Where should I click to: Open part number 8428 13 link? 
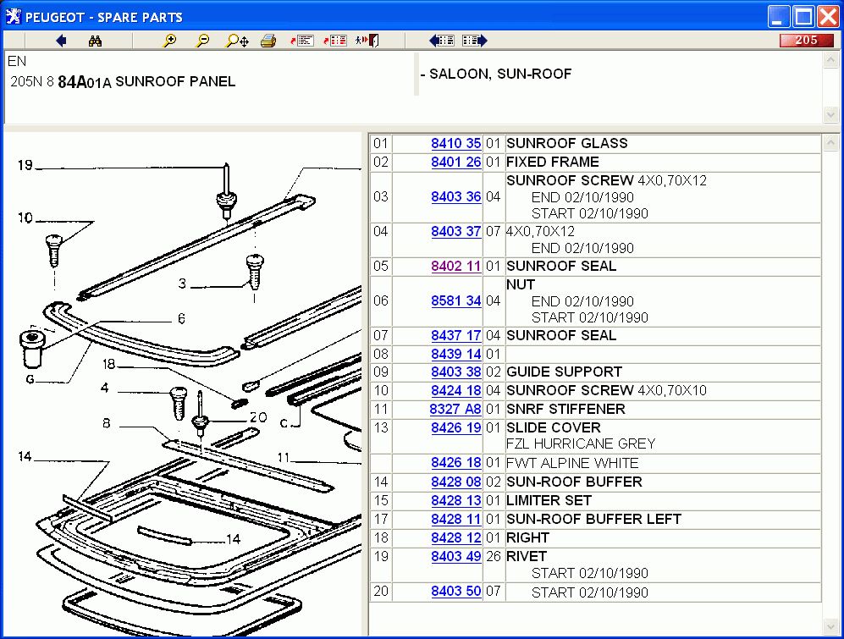pyautogui.click(x=456, y=501)
